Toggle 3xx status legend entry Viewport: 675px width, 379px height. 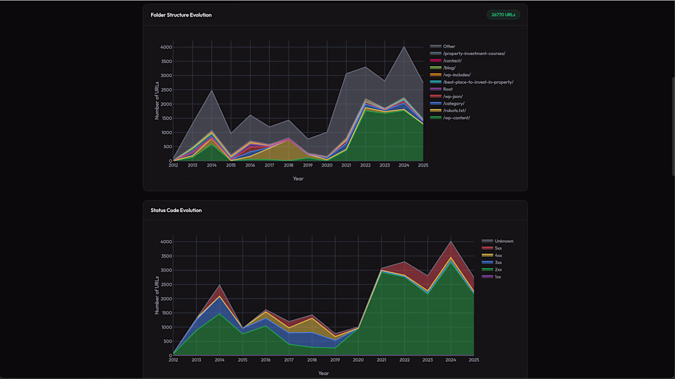492,262
